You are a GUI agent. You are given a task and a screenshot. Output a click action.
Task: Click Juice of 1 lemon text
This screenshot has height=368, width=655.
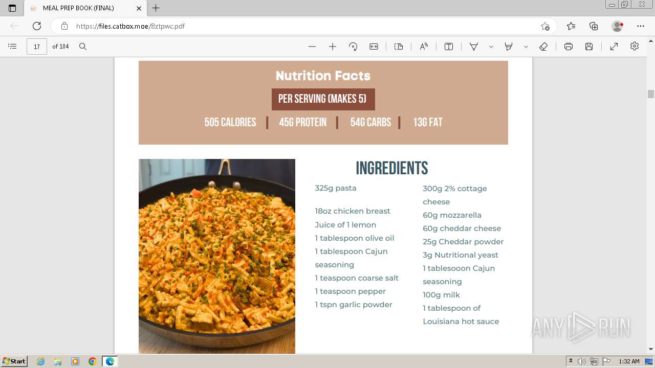[x=345, y=225]
